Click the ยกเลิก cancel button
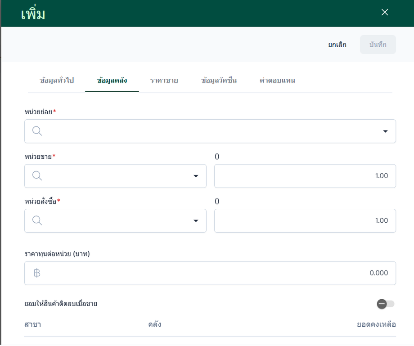This screenshot has height=346, width=414. tap(337, 45)
